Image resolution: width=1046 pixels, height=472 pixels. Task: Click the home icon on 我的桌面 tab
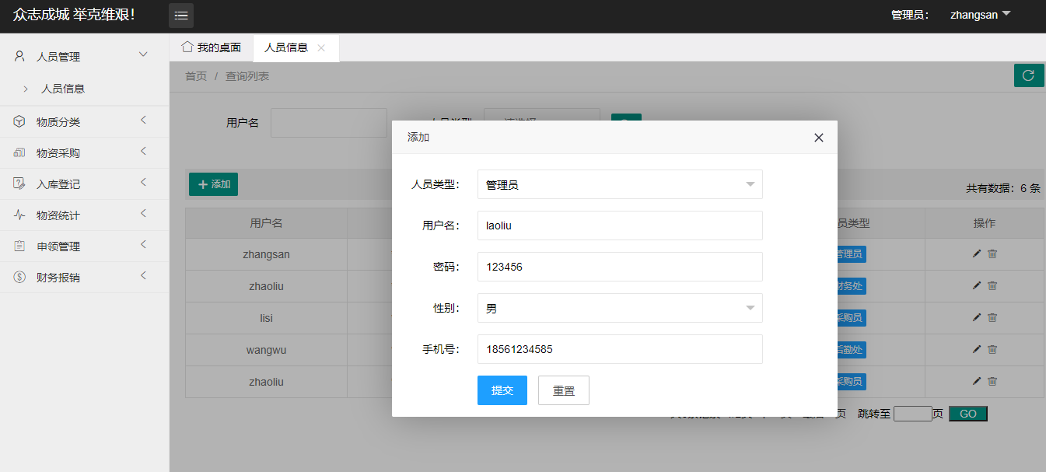[x=187, y=47]
